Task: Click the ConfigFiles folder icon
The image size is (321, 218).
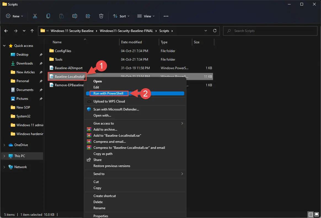Action: [52, 51]
